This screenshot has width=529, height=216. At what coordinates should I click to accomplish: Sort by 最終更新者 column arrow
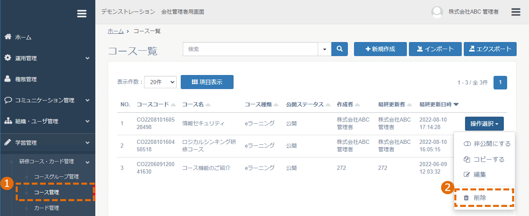coord(409,105)
